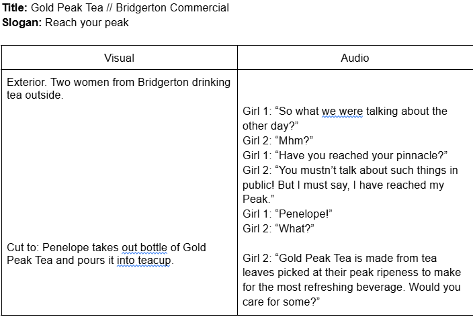473x317 pixels.
Task: Select the 'Audio' column header cell
Action: click(x=355, y=58)
